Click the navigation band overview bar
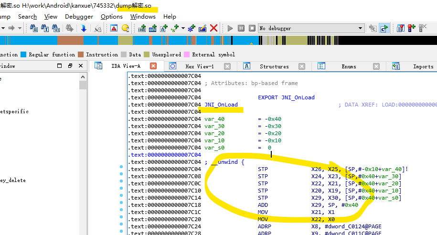The width and height of the screenshot is (437, 235). [x=219, y=41]
